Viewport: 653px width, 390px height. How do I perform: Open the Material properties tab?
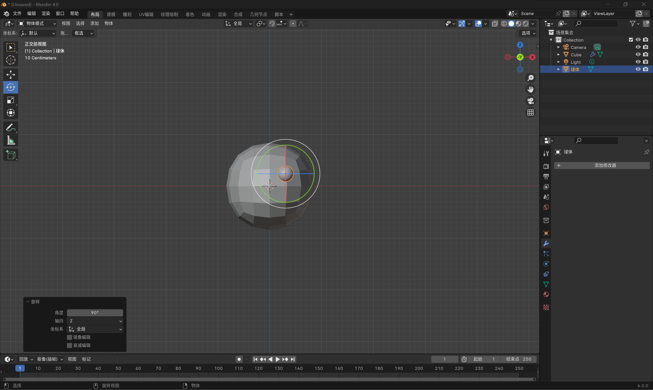pyautogui.click(x=546, y=295)
